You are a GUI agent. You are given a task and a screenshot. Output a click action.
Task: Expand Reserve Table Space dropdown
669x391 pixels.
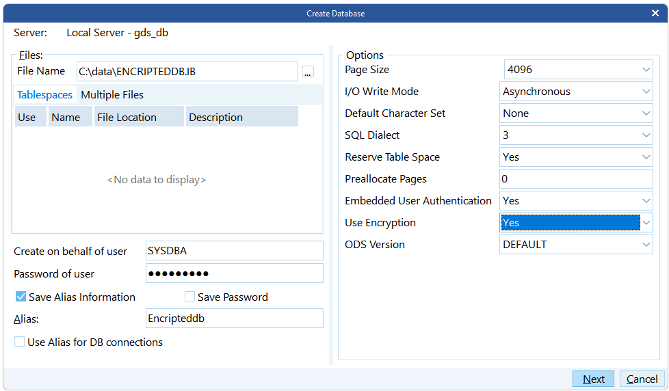(x=646, y=157)
